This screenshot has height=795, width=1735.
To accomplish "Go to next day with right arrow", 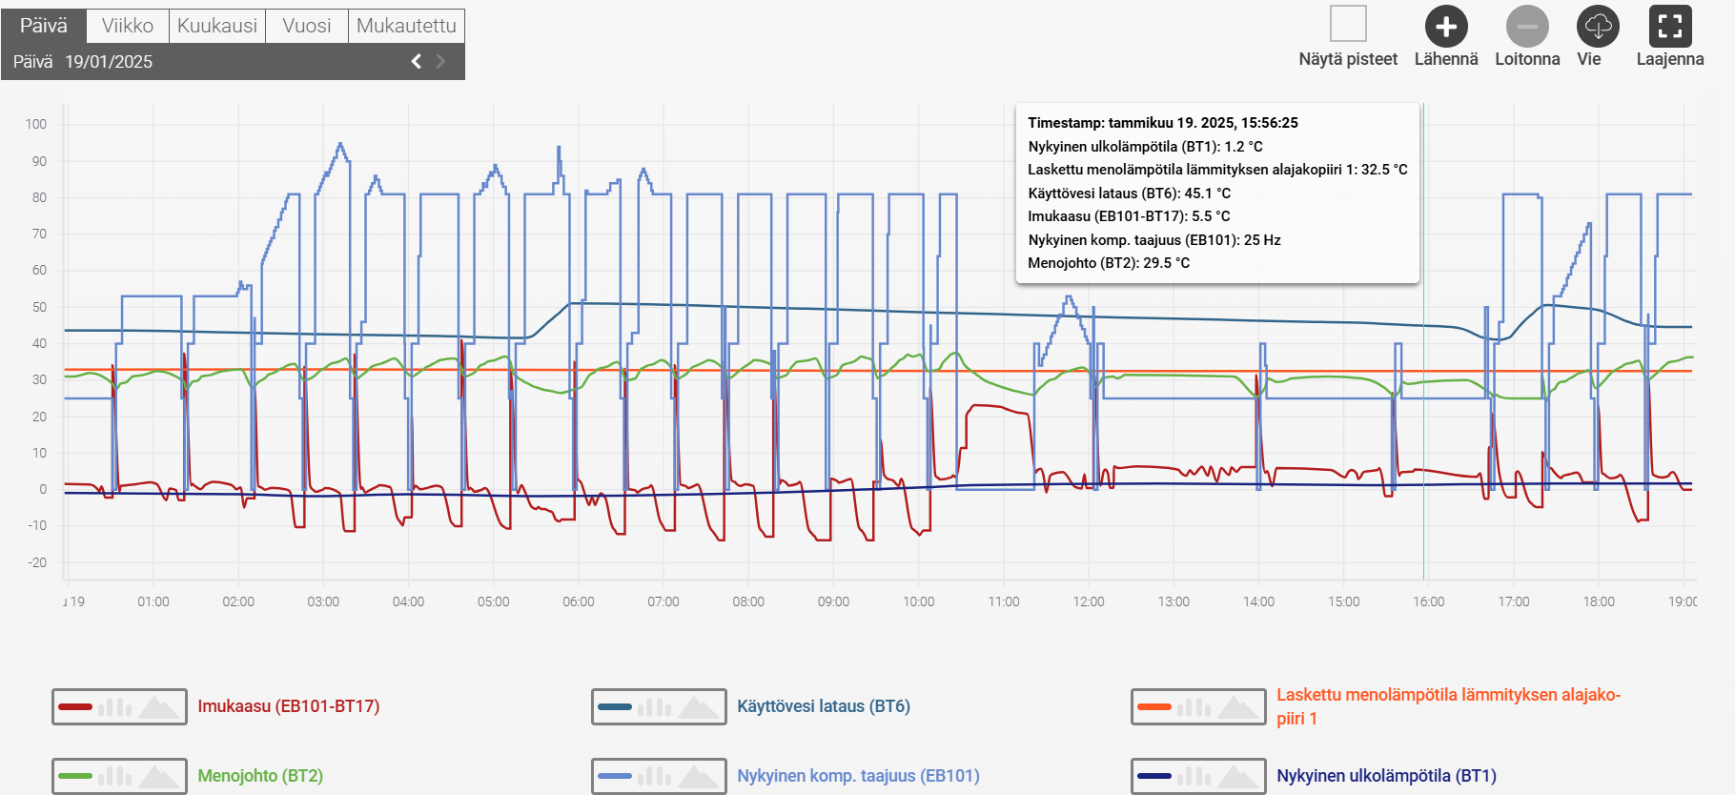I will pos(440,61).
